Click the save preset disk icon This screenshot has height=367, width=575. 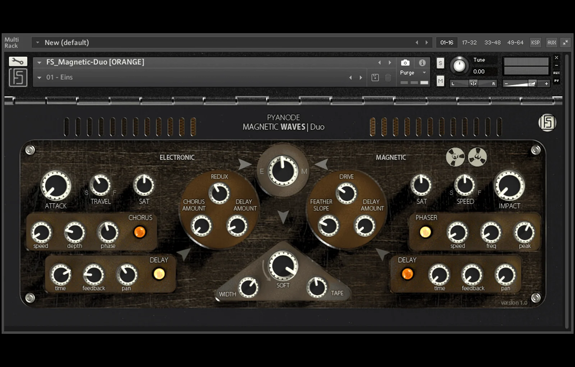(x=375, y=78)
